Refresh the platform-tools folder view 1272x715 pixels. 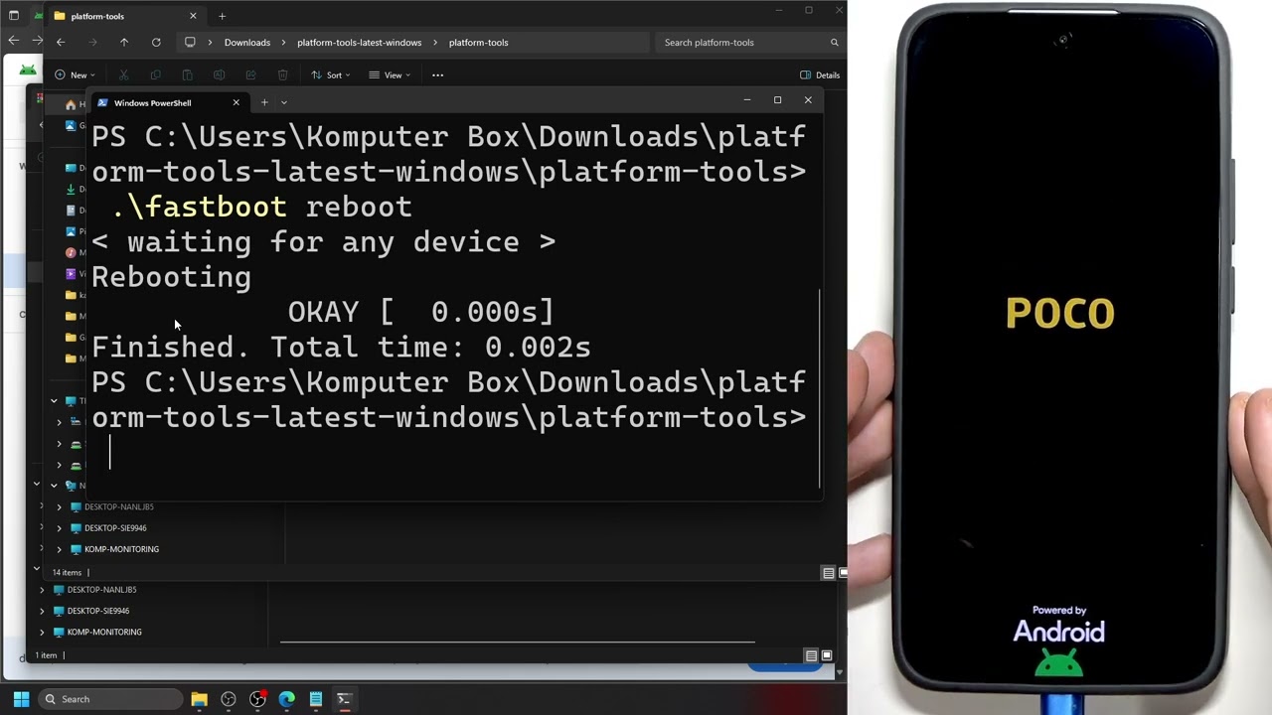(x=156, y=43)
